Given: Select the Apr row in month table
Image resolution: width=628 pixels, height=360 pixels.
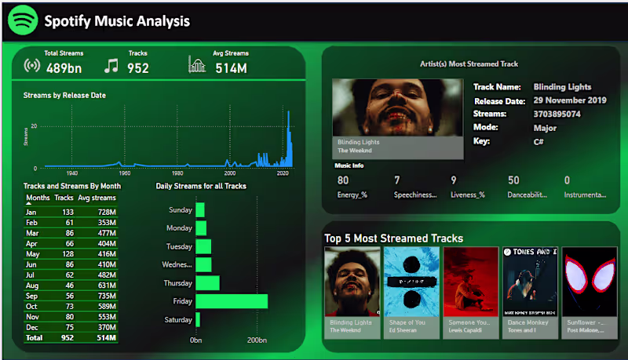Looking at the screenshot, I should click(71, 243).
